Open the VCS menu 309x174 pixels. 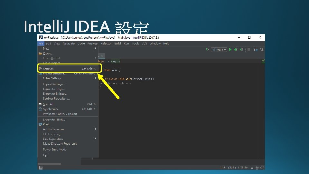click(144, 43)
